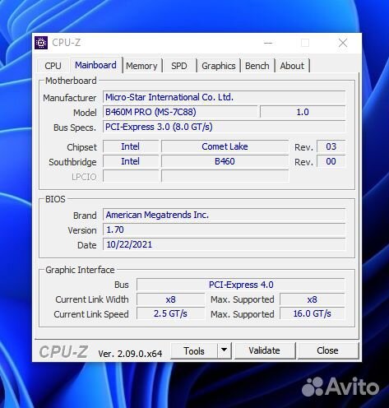Switch to the Bench tab
The height and width of the screenshot is (408, 389).
[x=257, y=66]
